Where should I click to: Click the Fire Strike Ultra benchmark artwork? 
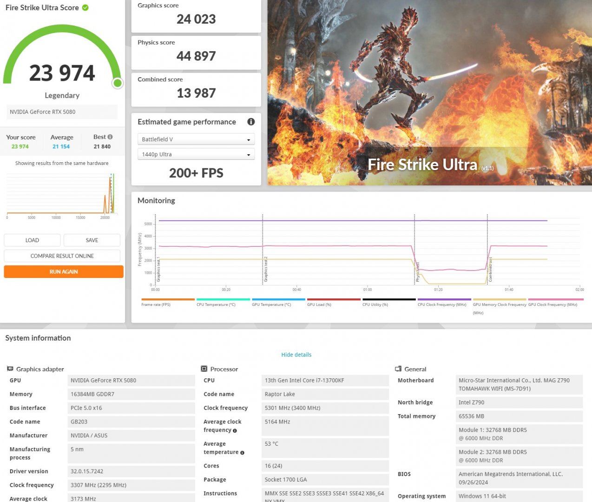(430, 92)
